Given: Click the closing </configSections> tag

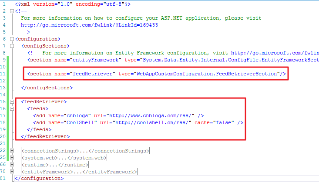Looking at the screenshot, I should point(47,88).
